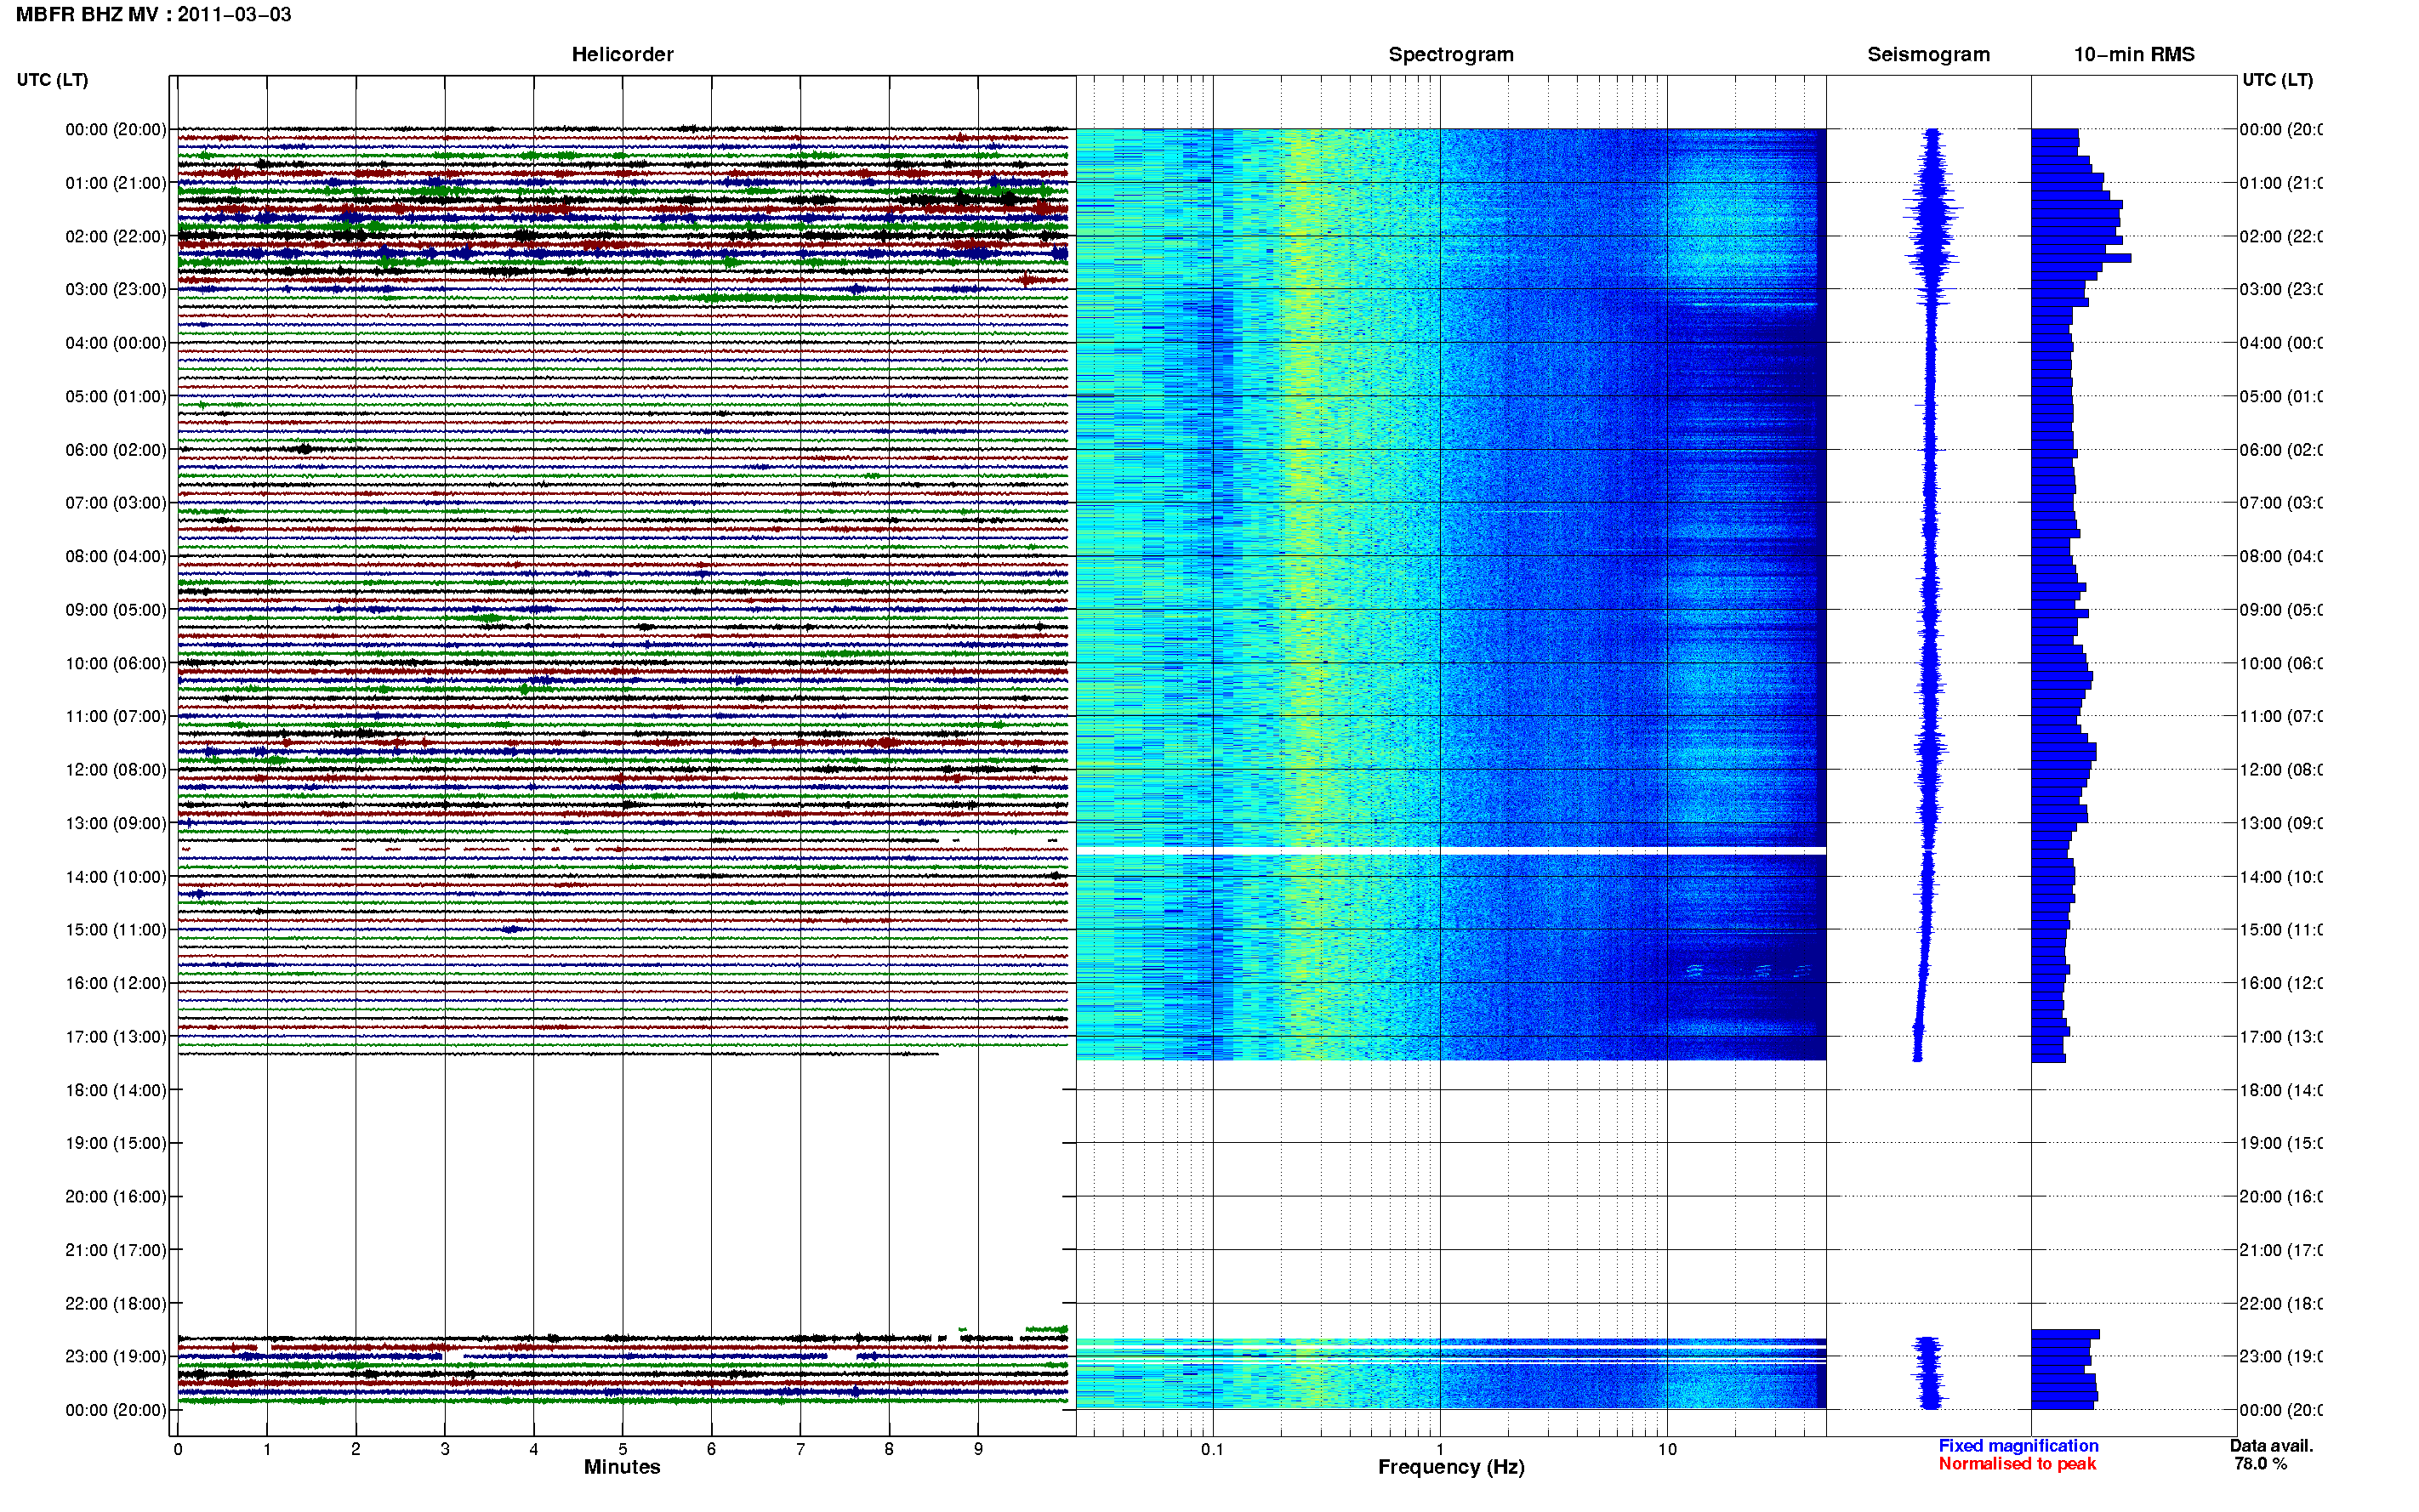Click the left '06:00 (02:00)' time label
The height and width of the screenshot is (1512, 2419).
[116, 450]
